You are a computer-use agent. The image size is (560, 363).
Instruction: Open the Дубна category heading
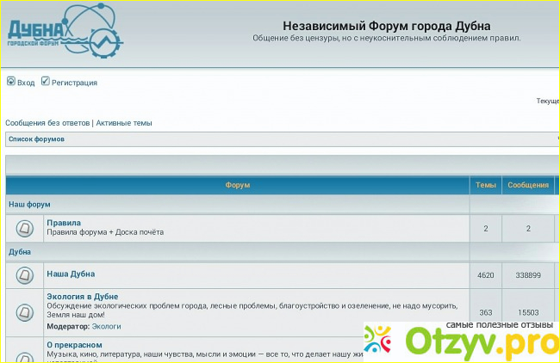click(x=20, y=252)
